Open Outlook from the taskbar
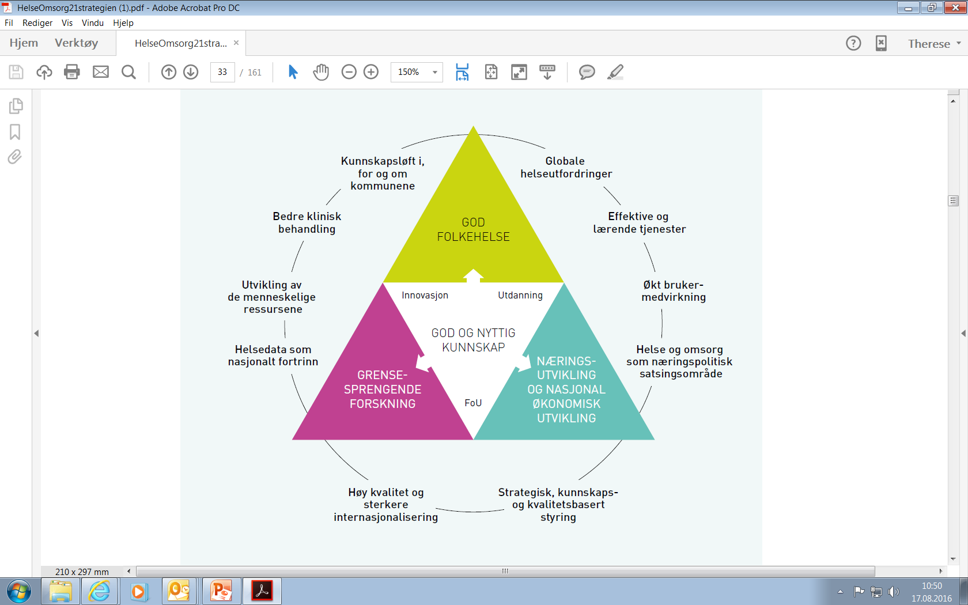 click(179, 591)
